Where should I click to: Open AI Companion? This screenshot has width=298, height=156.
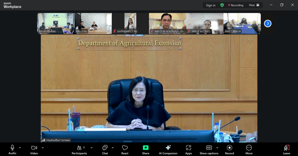(x=168, y=149)
